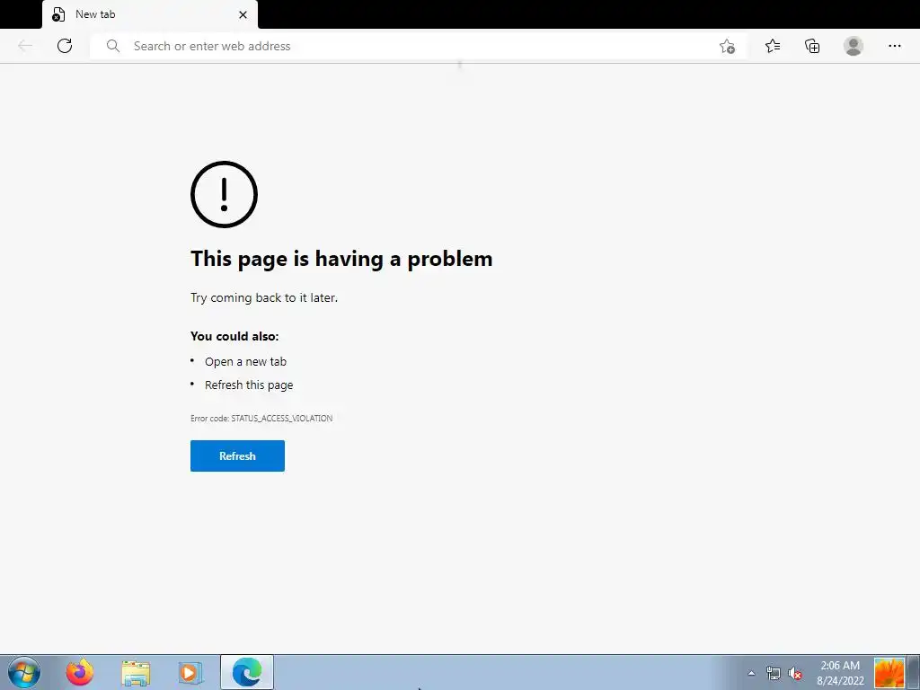
Task: Click the STATUS_ACCESS_VIOLATION error code text
Action: [x=281, y=419]
